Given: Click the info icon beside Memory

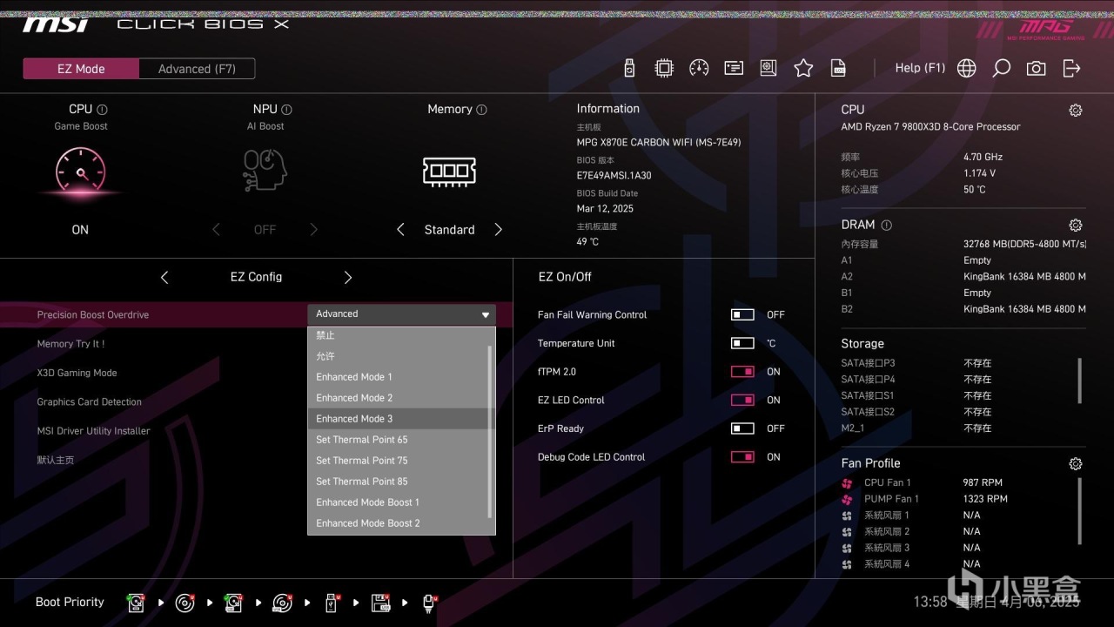Looking at the screenshot, I should [481, 110].
